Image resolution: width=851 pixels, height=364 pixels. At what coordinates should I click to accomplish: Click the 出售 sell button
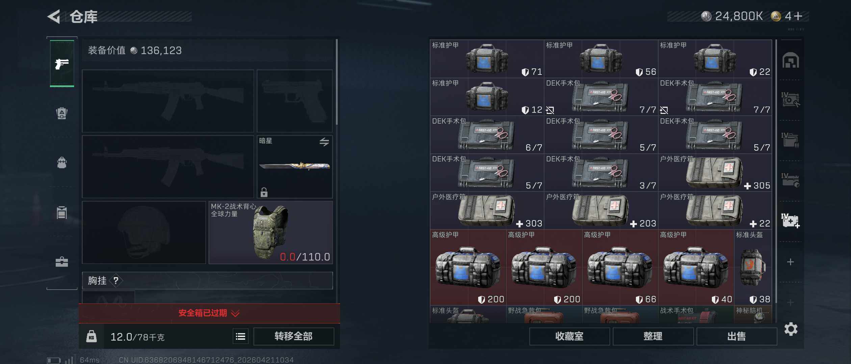[x=737, y=336]
